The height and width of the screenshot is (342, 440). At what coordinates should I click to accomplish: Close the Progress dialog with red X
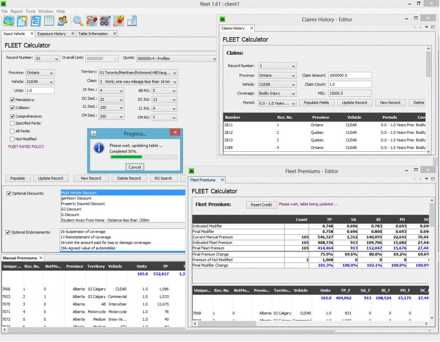pyautogui.click(x=175, y=132)
